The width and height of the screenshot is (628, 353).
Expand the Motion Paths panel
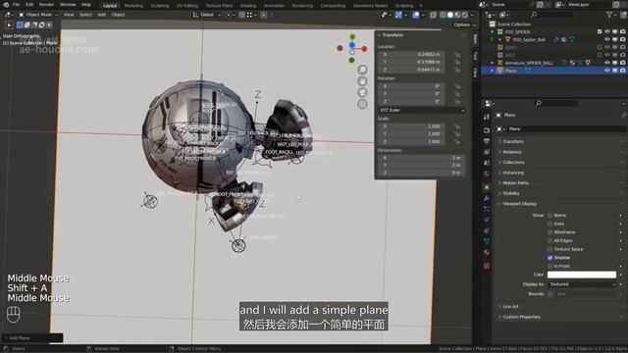pyautogui.click(x=515, y=183)
